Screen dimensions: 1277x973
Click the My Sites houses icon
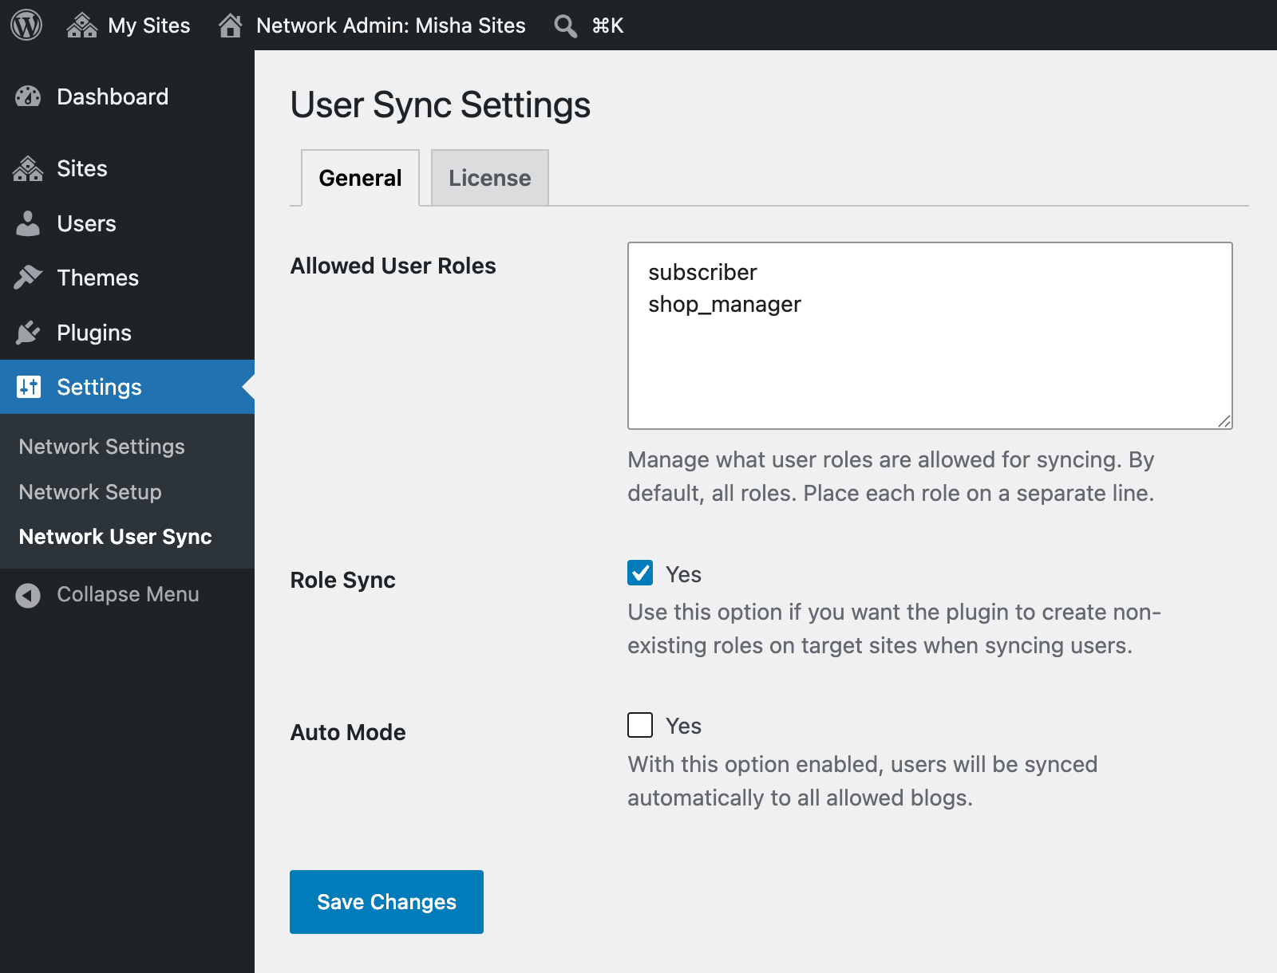click(x=82, y=26)
